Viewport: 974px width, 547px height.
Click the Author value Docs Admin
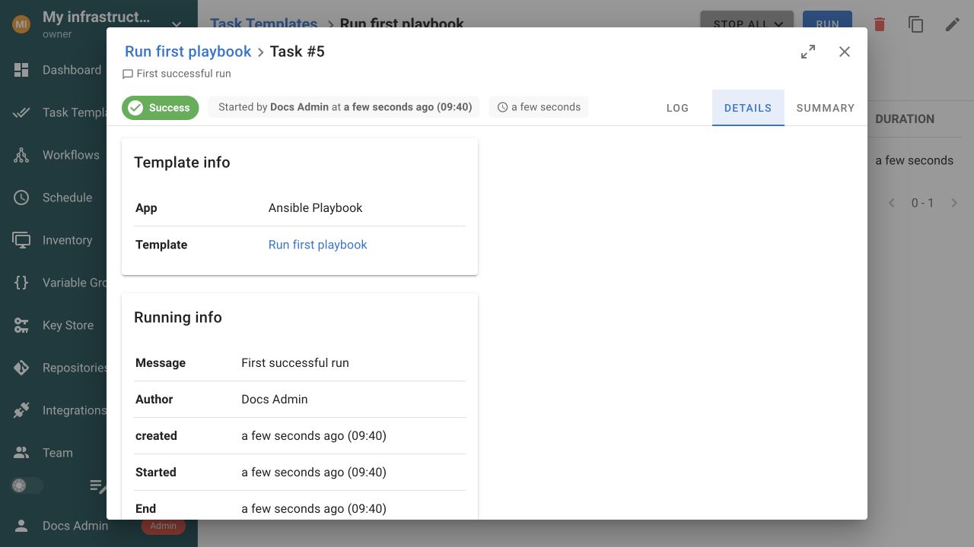click(x=275, y=400)
